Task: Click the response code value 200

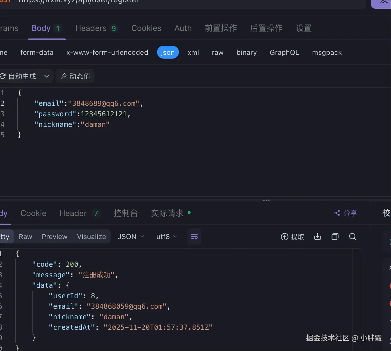Action: pos(72,264)
